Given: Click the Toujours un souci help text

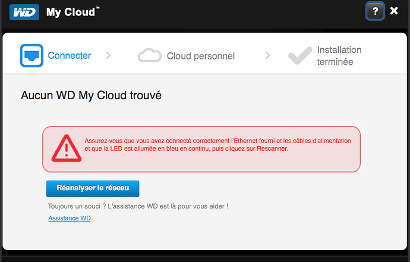Looking at the screenshot, I should click(x=138, y=206).
